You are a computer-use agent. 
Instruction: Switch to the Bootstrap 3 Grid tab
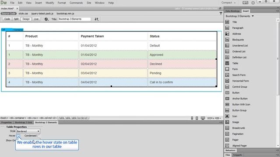coord(23,123)
